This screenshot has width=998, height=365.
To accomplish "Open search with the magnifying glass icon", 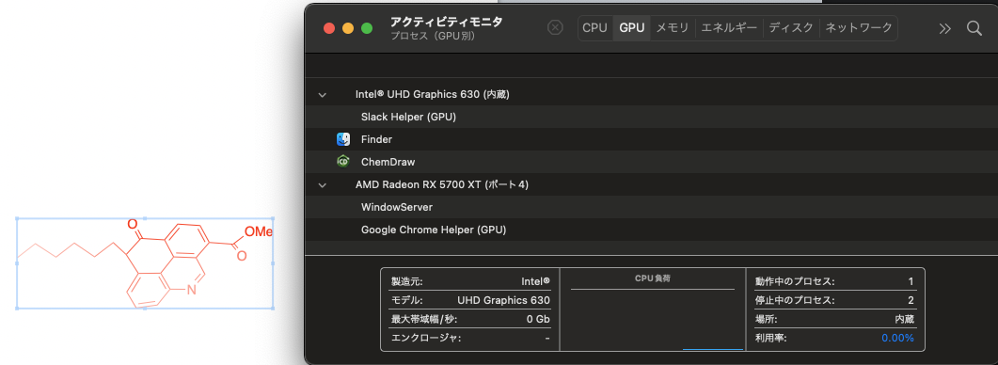I will pos(974,28).
